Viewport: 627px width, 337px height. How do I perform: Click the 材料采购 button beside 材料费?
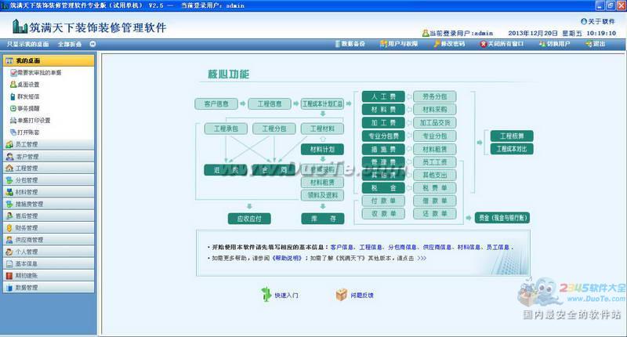435,110
